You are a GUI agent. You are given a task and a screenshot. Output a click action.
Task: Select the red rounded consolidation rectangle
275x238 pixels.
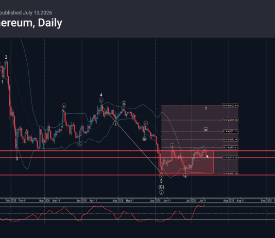click(x=186, y=162)
